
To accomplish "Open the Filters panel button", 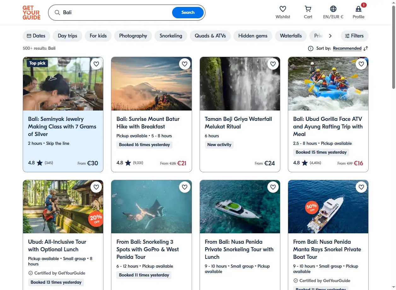I will coord(354,36).
